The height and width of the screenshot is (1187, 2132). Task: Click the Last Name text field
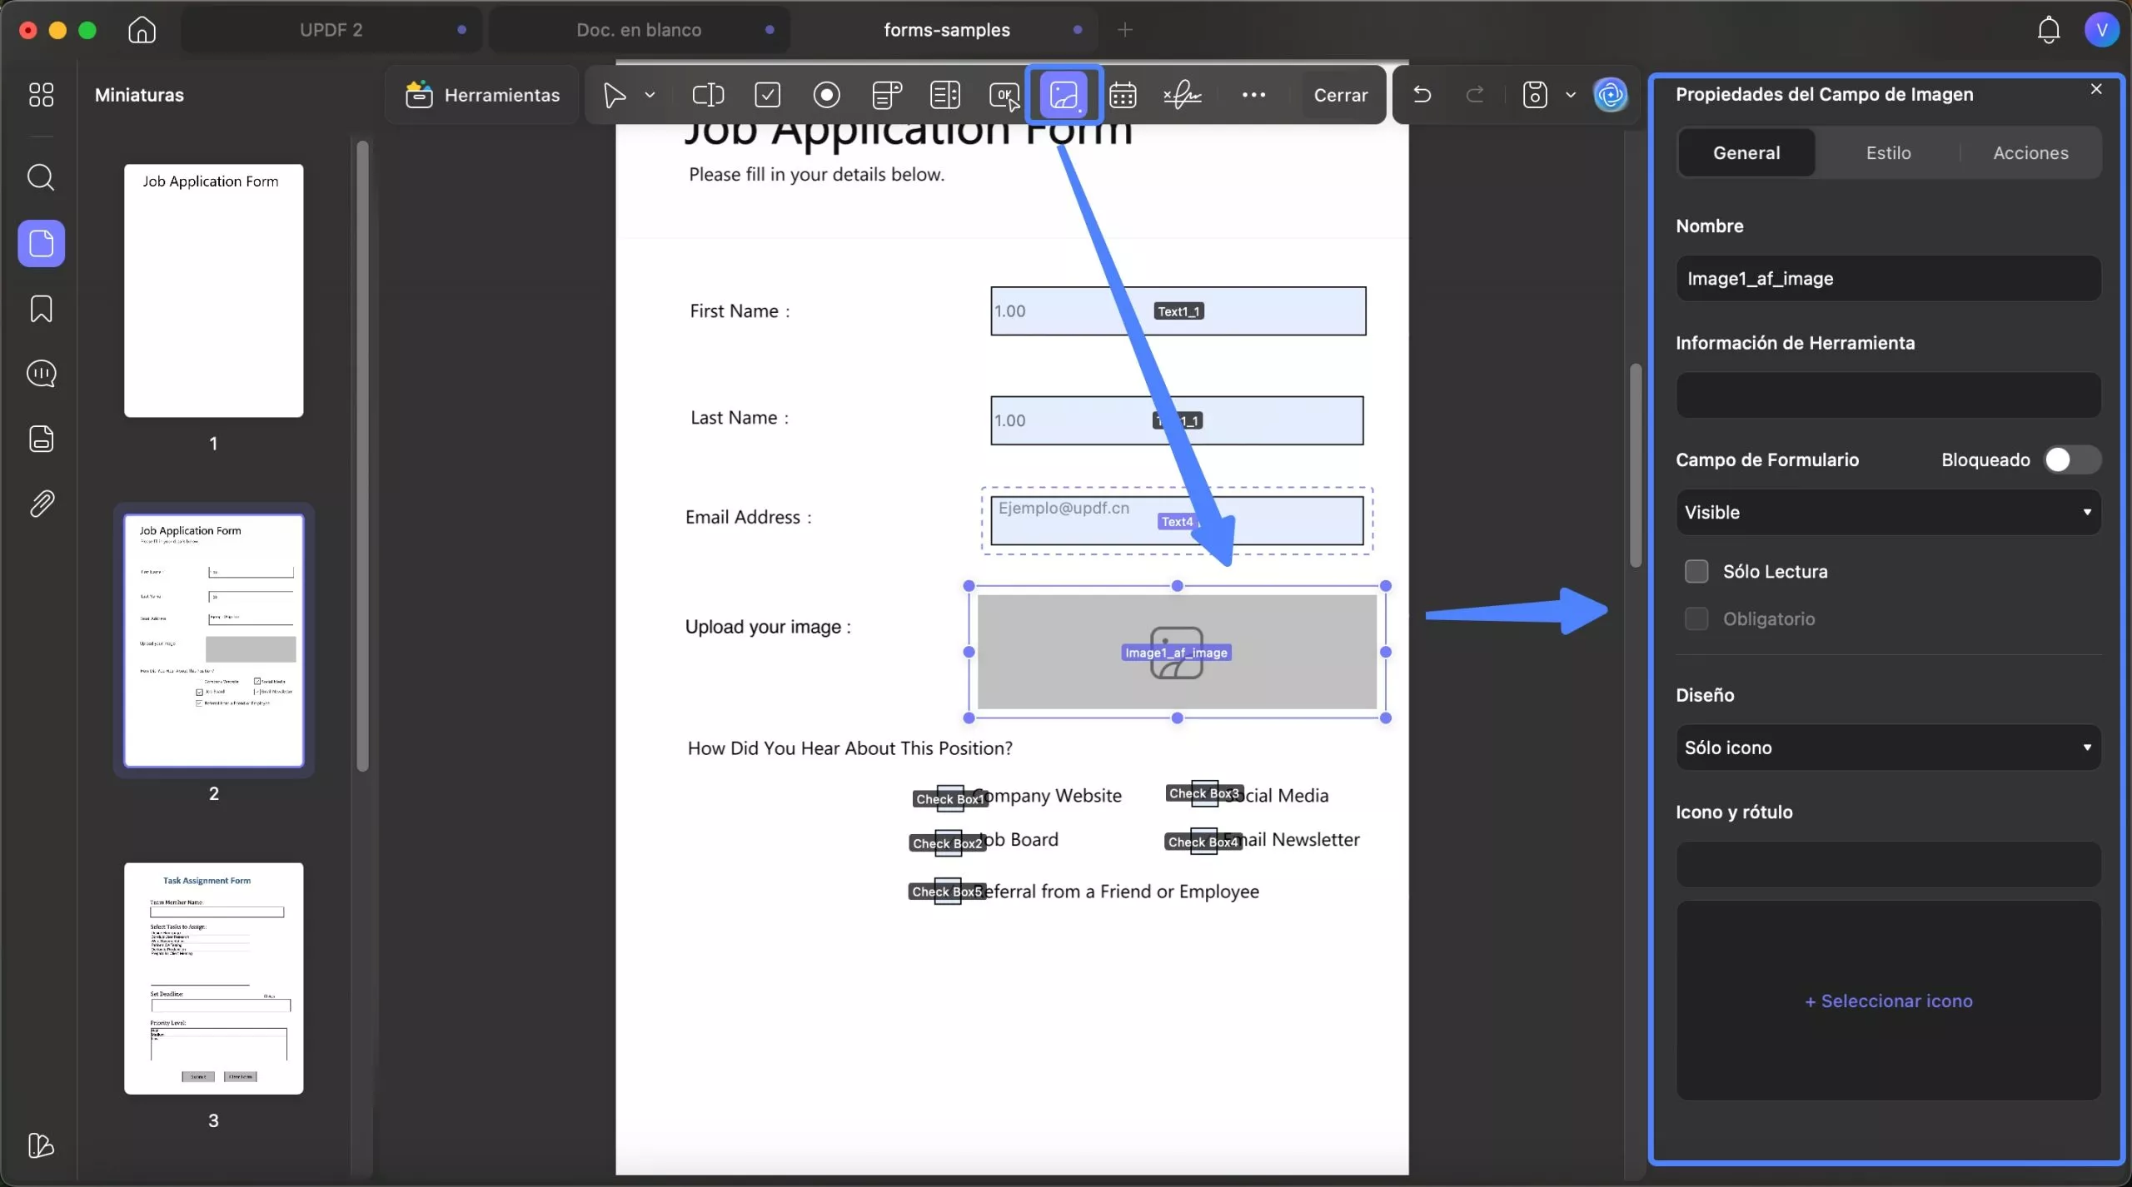pos(1176,420)
